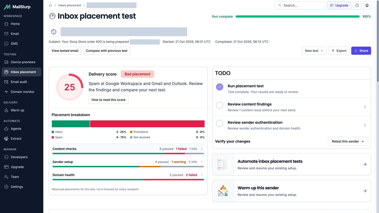
Task: Click the Agents robot icon
Action: pyautogui.click(x=6, y=129)
